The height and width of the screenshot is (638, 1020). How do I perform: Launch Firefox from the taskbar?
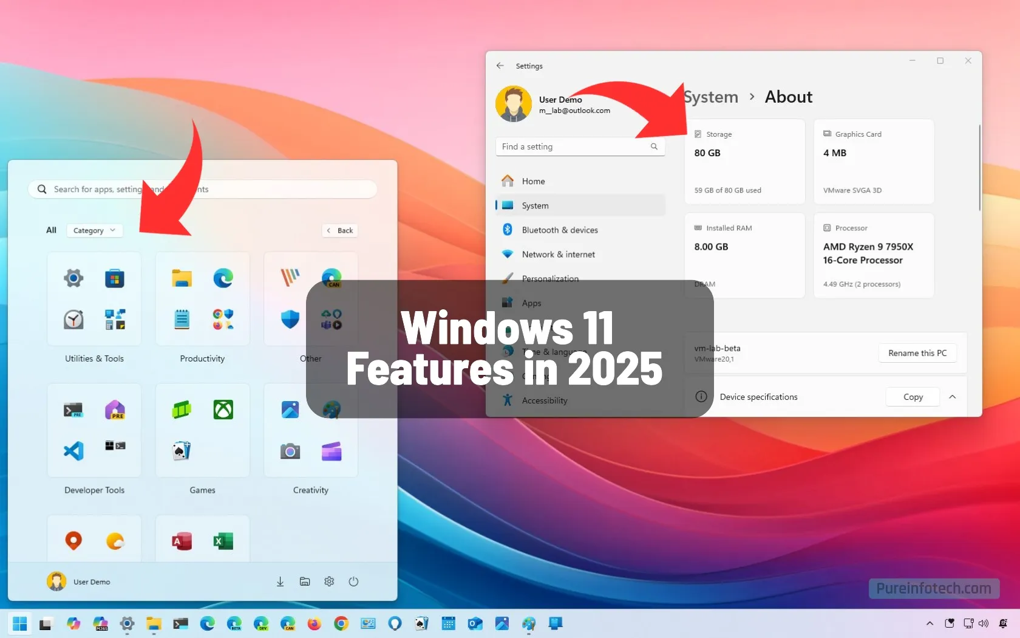pyautogui.click(x=314, y=623)
